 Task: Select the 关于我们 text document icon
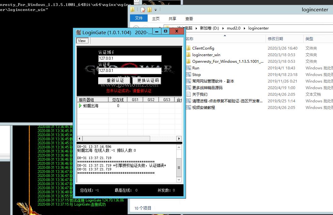(189, 94)
